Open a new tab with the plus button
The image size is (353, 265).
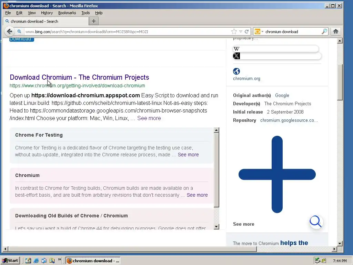tap(94, 21)
